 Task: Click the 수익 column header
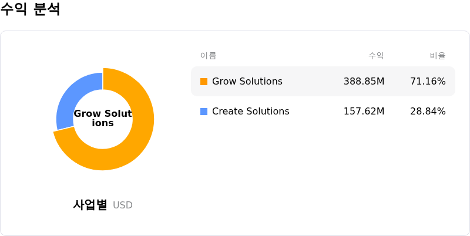(376, 56)
